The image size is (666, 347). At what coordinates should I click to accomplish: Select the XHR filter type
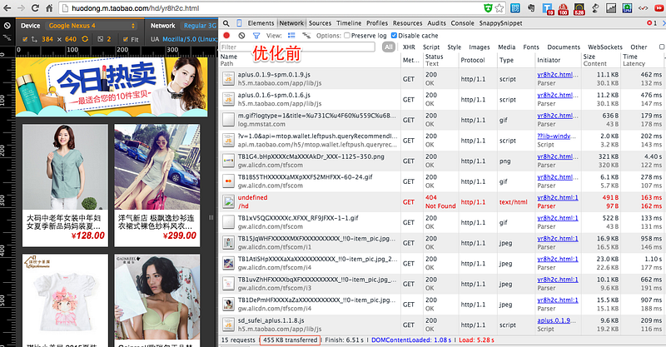coord(409,47)
